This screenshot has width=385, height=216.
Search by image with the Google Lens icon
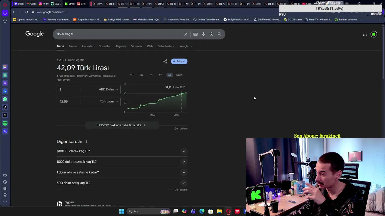click(211, 34)
